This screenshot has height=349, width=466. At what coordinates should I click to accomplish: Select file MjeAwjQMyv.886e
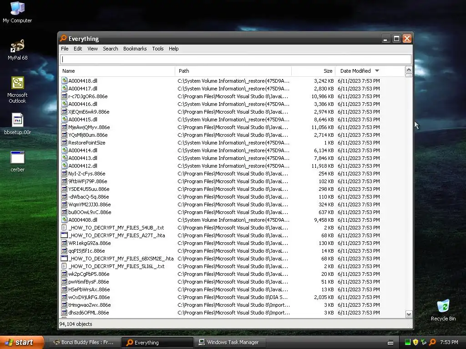[x=89, y=127]
